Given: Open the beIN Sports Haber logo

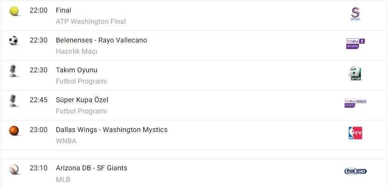Looking at the screenshot, I should [x=355, y=103].
